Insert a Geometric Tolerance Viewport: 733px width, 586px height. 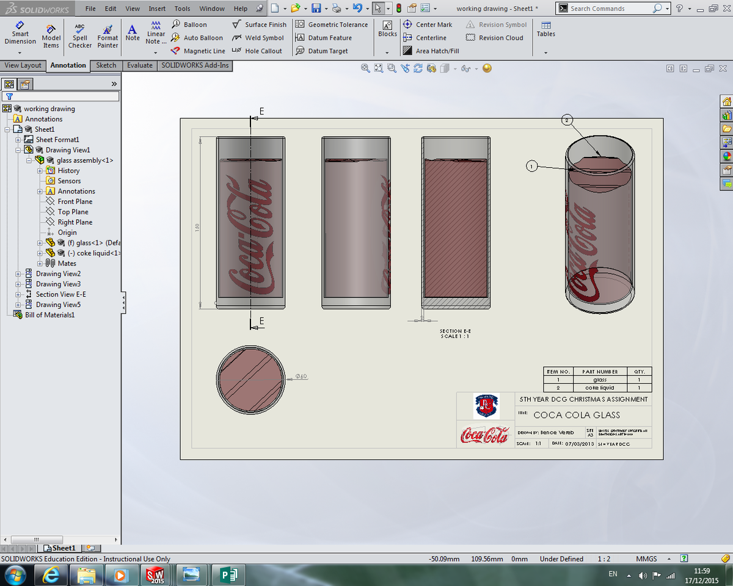[x=332, y=24]
